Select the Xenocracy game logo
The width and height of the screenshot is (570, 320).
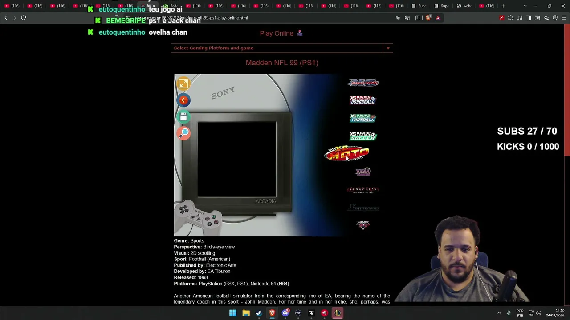pos(363,190)
